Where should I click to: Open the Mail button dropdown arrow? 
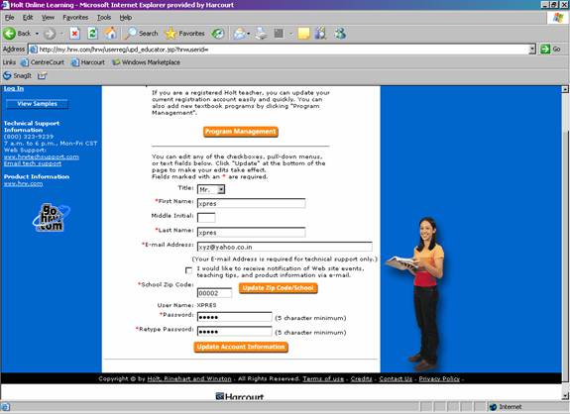point(248,34)
